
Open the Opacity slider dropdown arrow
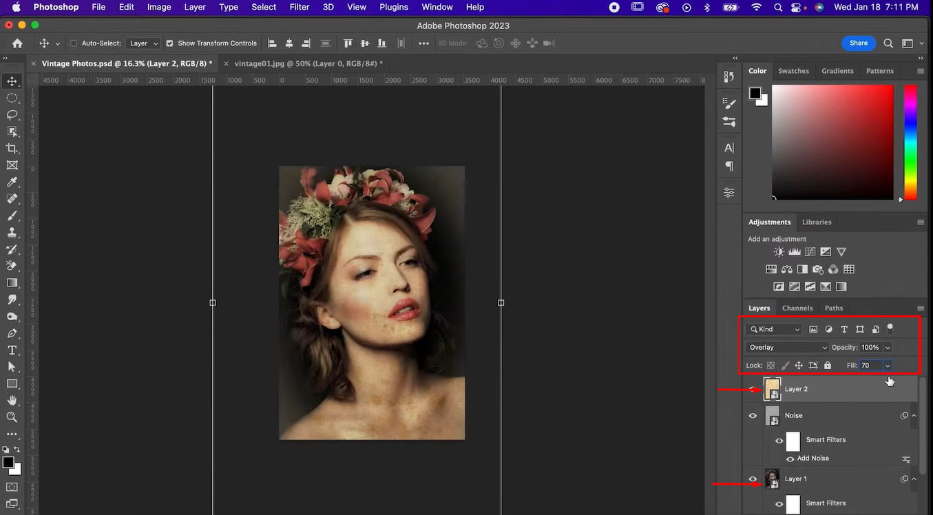[x=888, y=348]
